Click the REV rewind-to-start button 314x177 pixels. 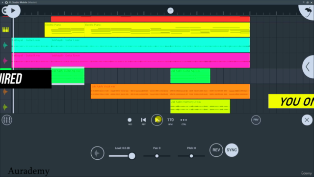coord(143,121)
